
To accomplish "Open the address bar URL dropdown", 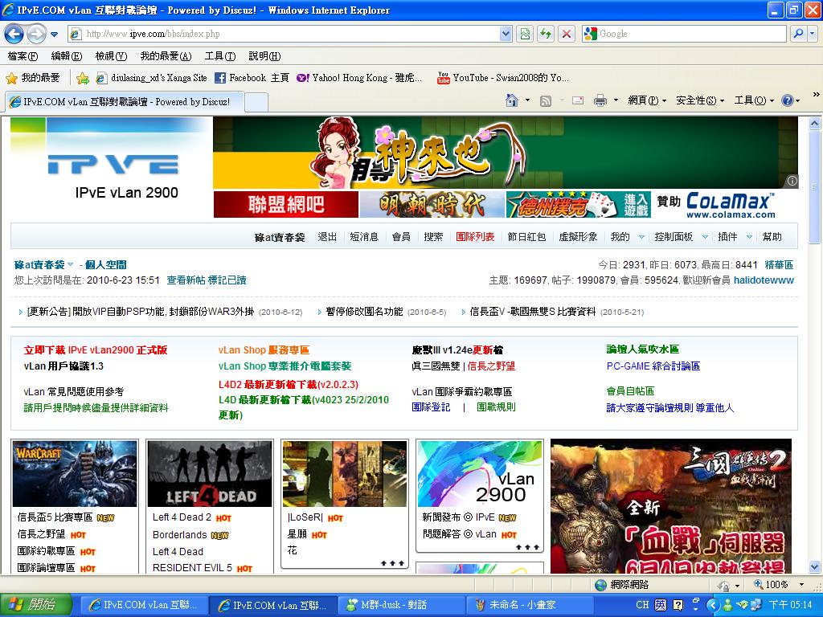I will [x=506, y=34].
